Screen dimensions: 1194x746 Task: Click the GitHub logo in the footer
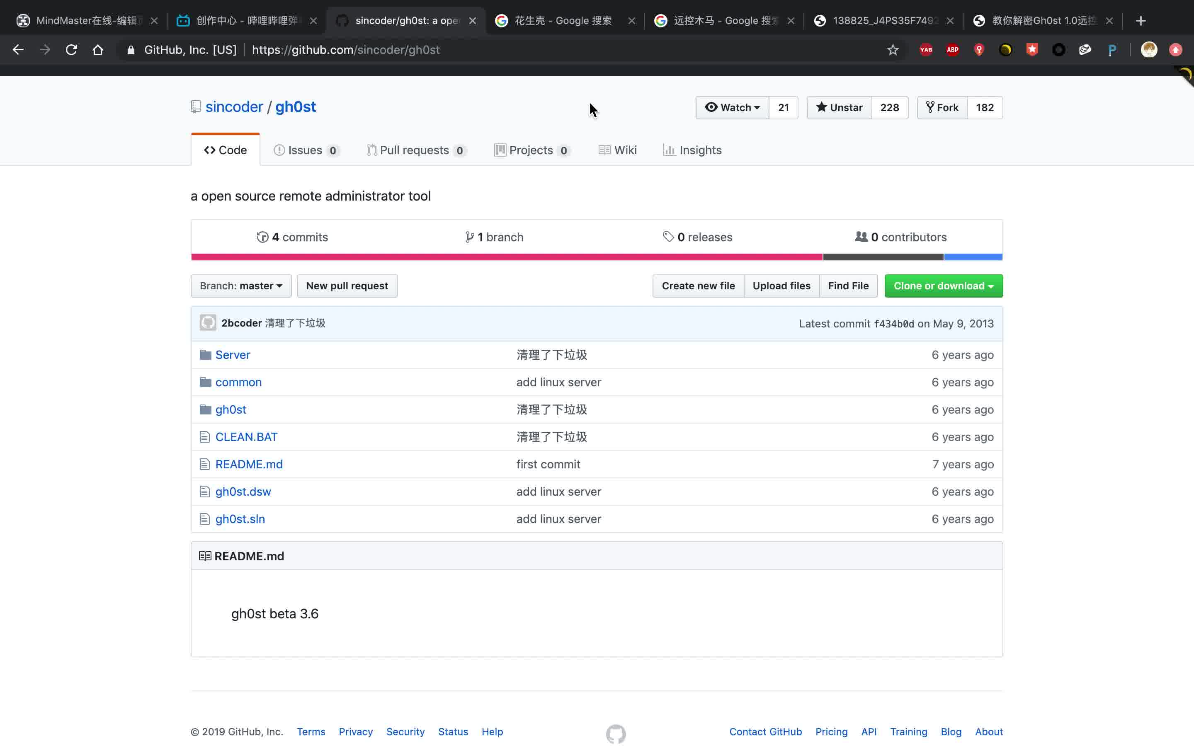616,734
